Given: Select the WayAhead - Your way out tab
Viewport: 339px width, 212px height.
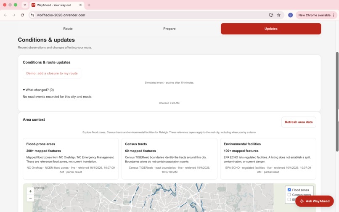Looking at the screenshot, I should point(57,5).
